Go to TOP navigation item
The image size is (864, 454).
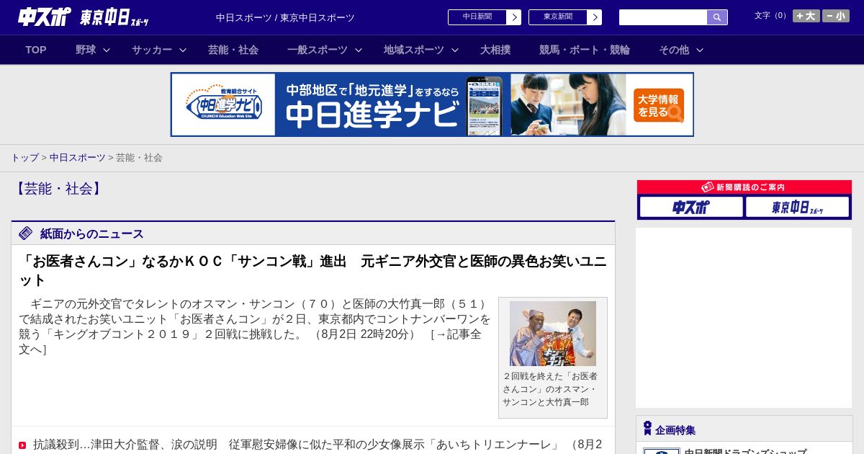tap(36, 50)
